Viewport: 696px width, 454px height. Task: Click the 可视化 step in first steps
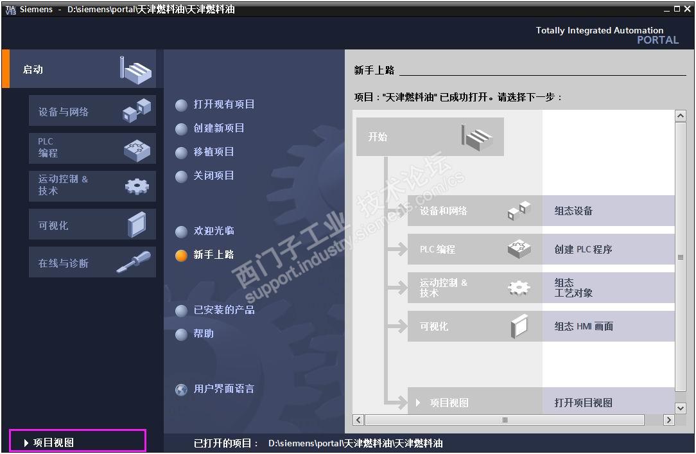click(x=474, y=326)
